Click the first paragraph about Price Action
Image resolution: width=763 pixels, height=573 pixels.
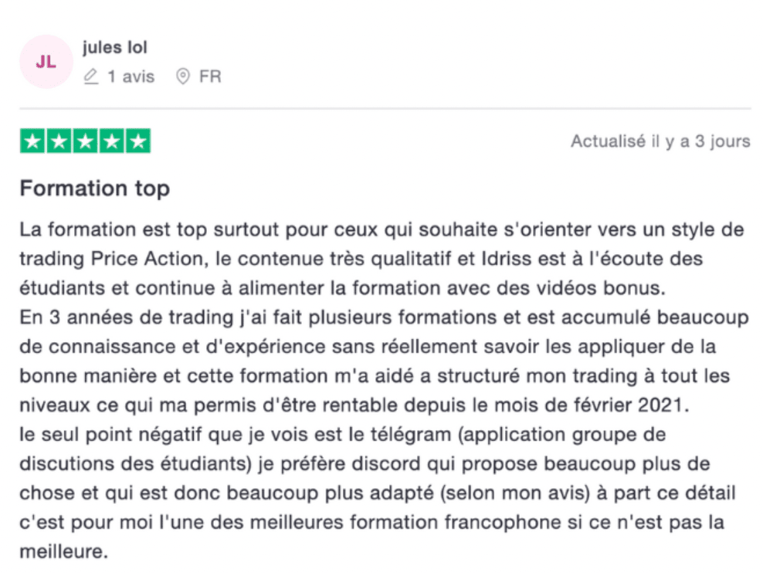click(382, 259)
